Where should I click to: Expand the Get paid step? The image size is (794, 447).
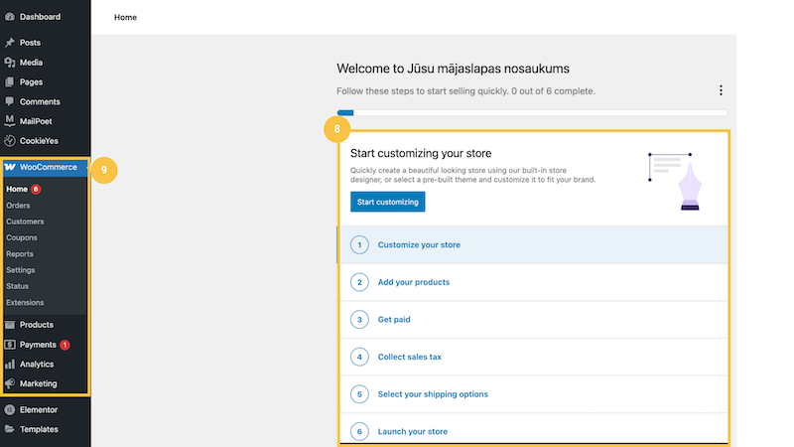(x=394, y=320)
